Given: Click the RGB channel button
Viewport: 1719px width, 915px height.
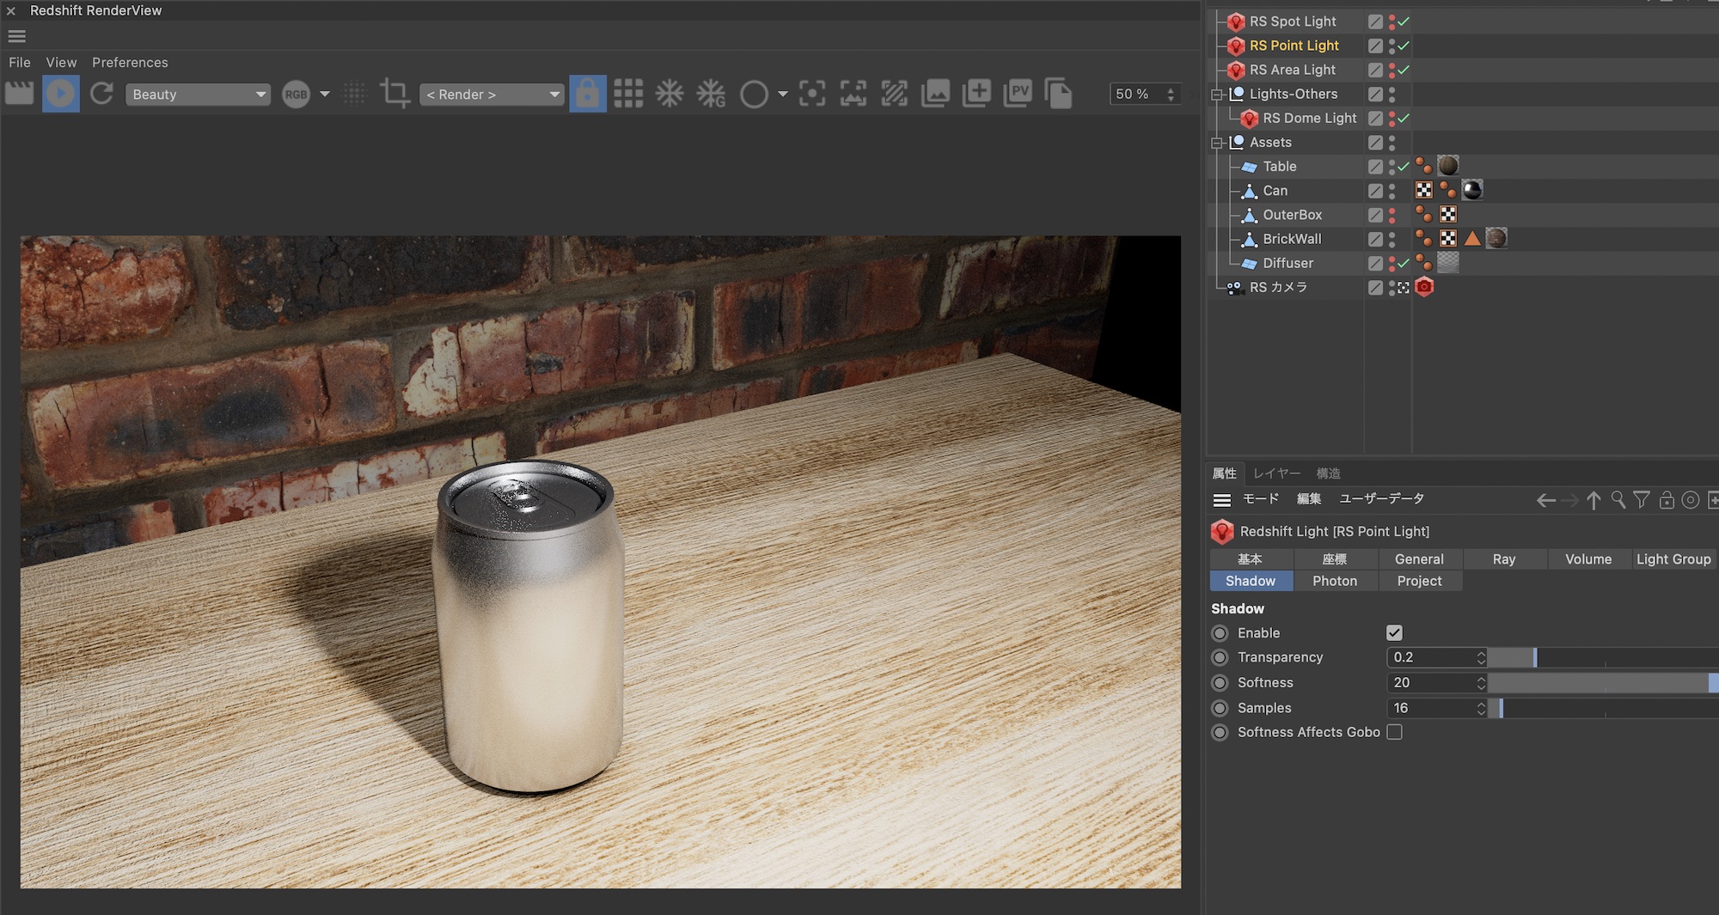Looking at the screenshot, I should pos(296,95).
